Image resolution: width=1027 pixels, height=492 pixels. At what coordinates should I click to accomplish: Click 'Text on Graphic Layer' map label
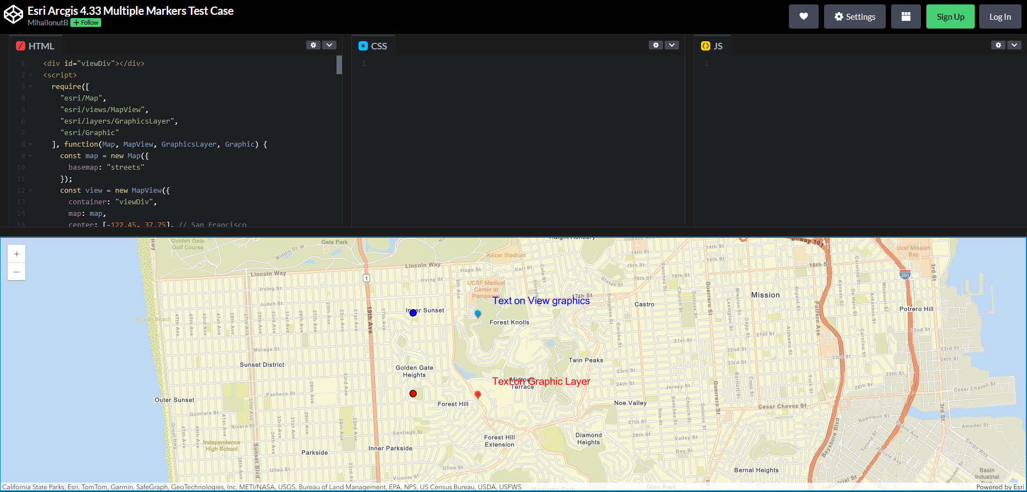(x=541, y=381)
